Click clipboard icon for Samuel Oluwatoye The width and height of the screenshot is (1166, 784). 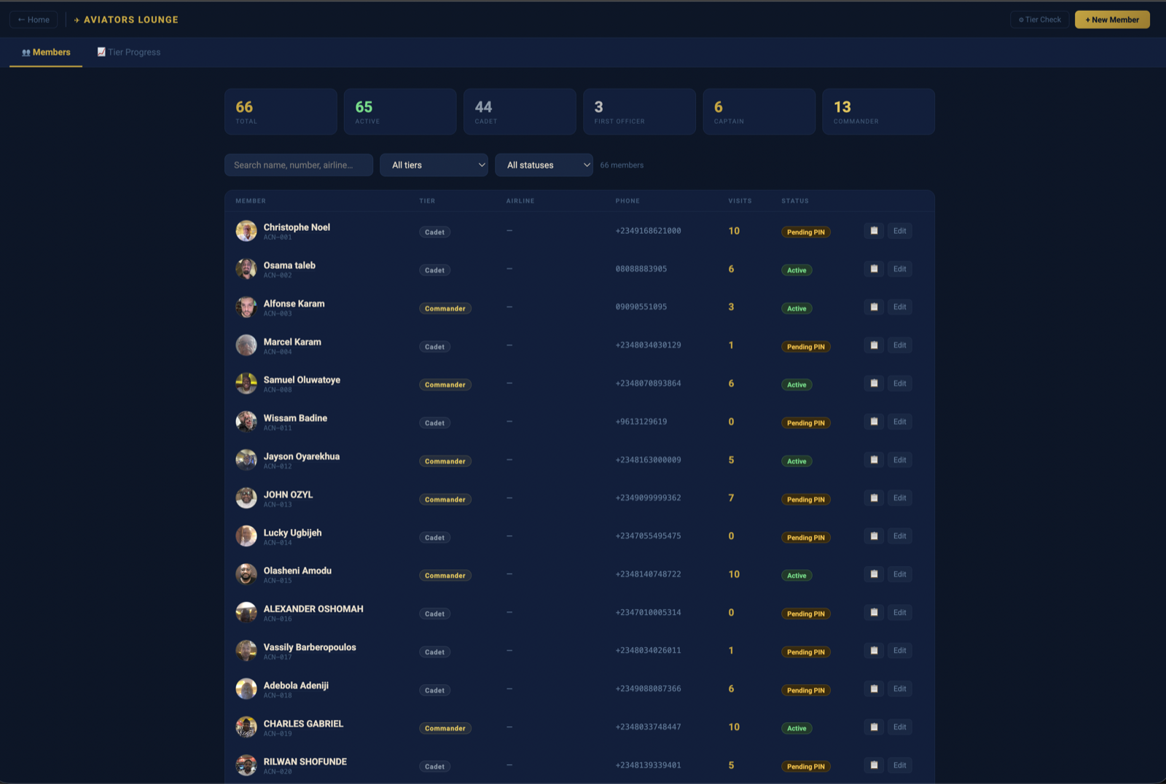point(874,383)
